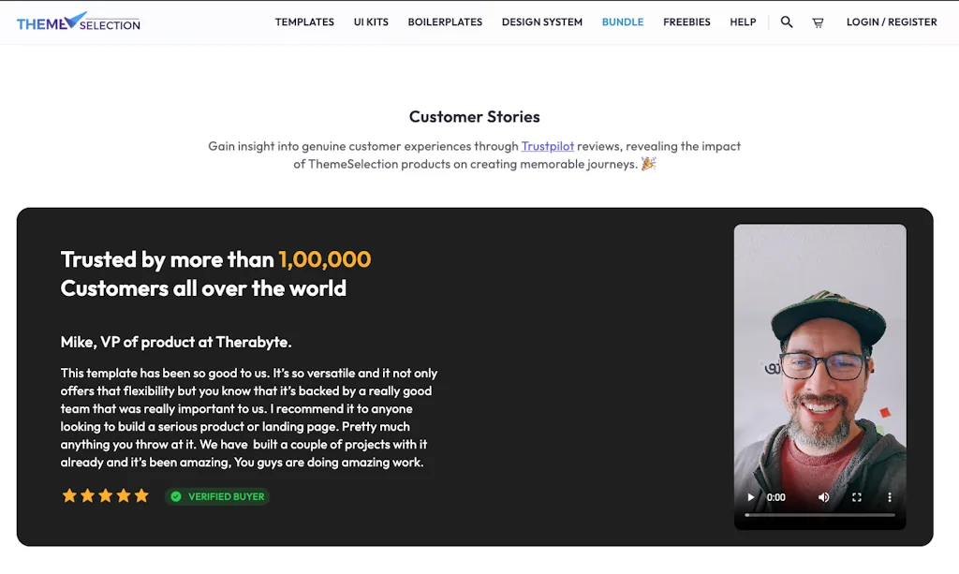This screenshot has width=959, height=574.
Task: Click the first gold rating star
Action: (x=69, y=495)
